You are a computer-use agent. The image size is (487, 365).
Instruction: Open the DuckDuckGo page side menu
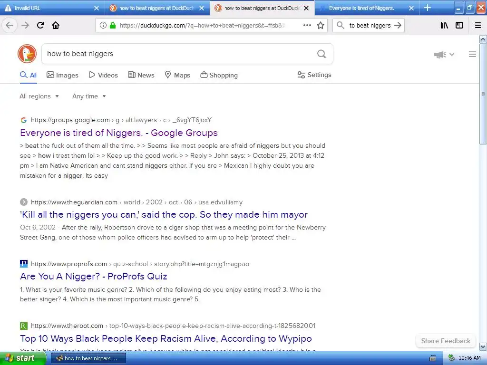click(472, 54)
